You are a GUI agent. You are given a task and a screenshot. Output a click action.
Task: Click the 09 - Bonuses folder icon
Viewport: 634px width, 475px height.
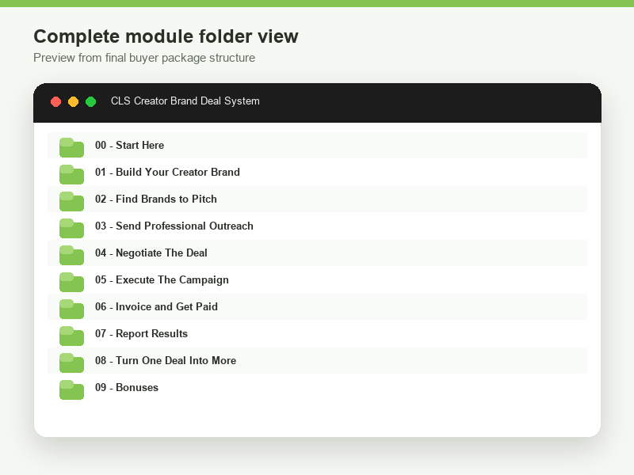[71, 389]
